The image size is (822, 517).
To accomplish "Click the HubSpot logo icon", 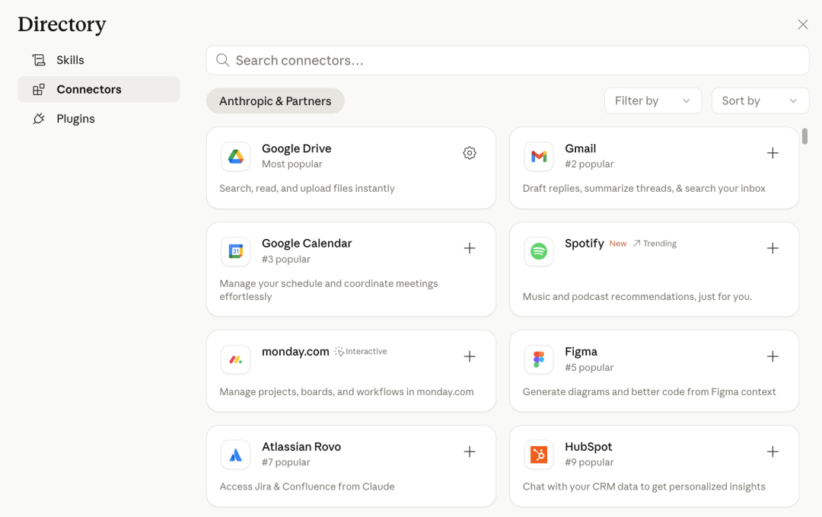I will pos(539,455).
